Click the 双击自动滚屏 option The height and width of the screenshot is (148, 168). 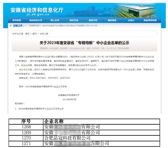(x=123, y=48)
